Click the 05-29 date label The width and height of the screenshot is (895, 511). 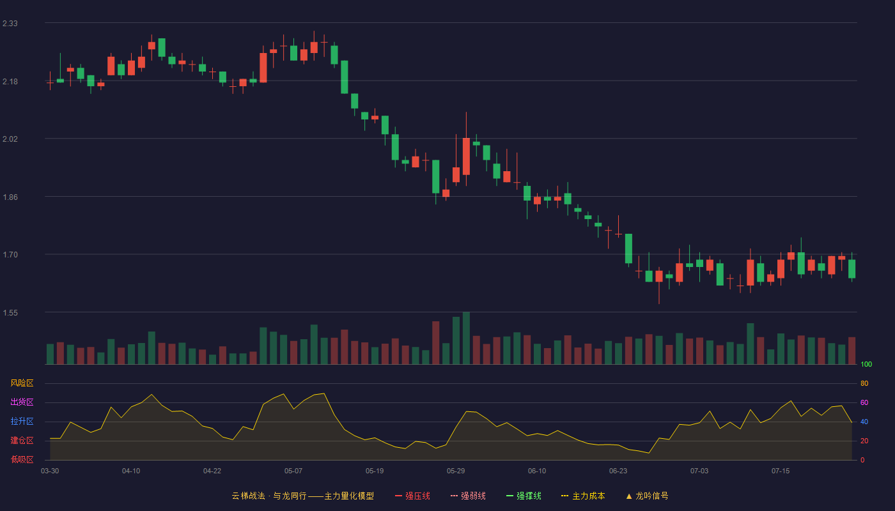coord(456,471)
